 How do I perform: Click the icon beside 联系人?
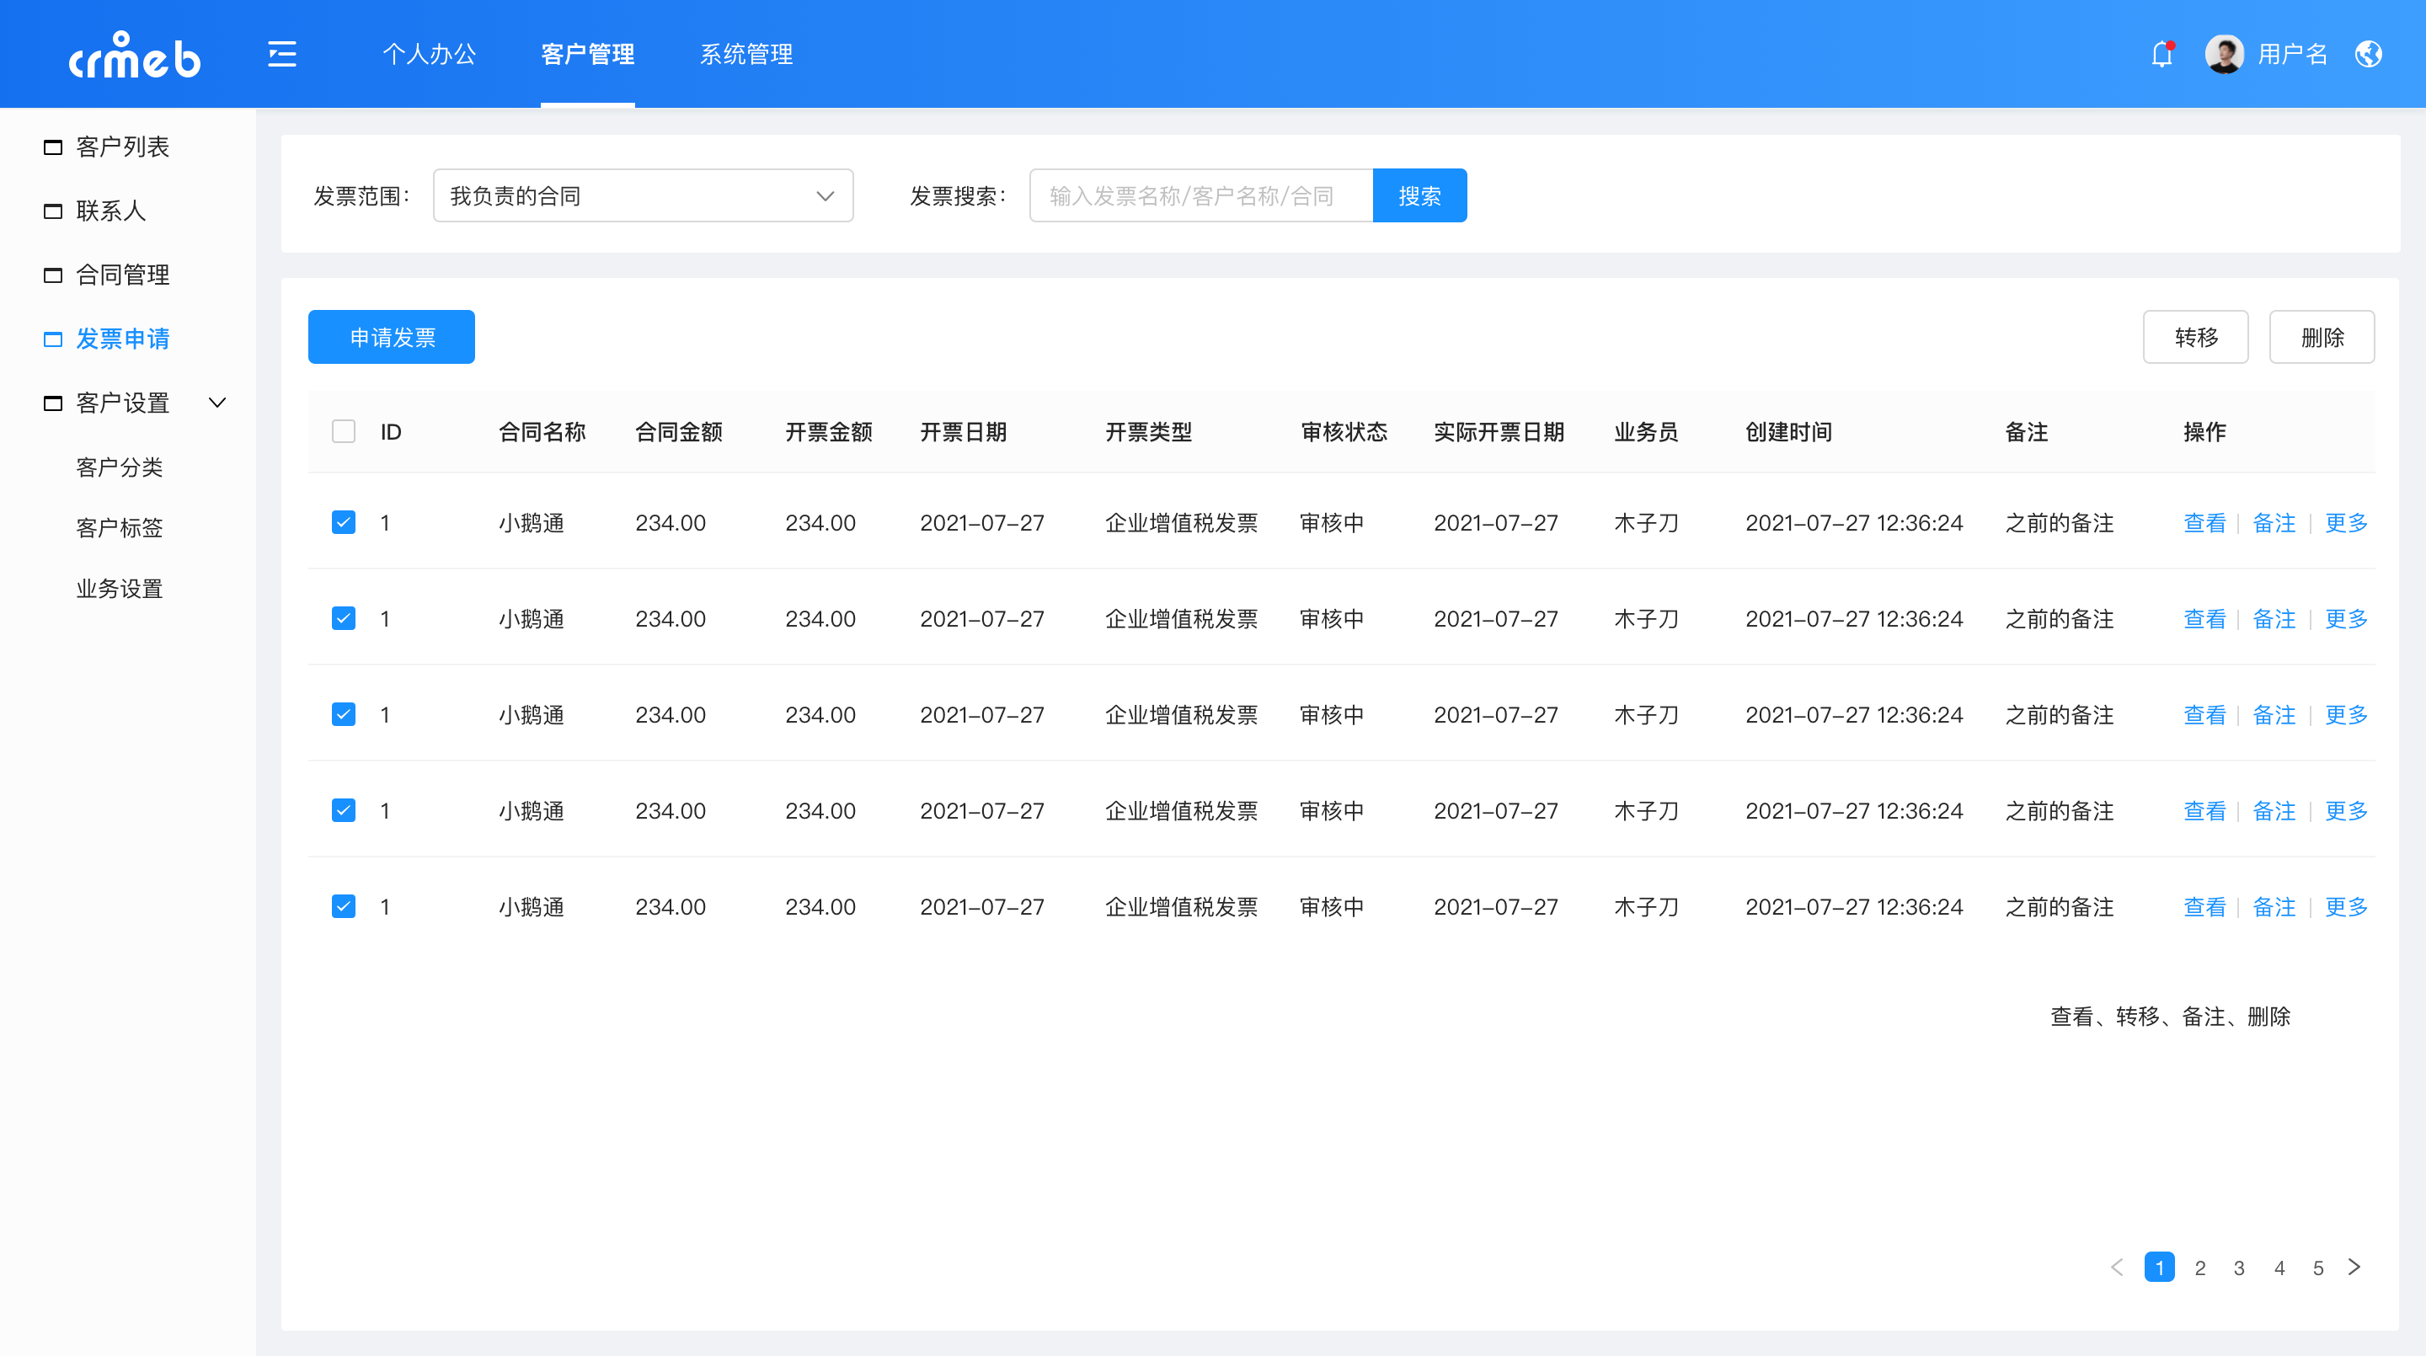coord(53,211)
